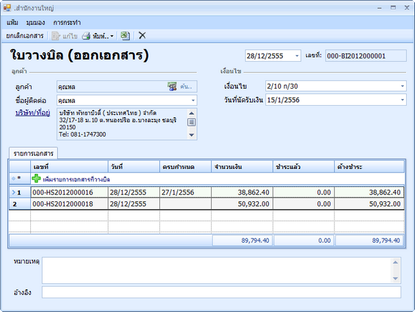Click cell 000-HS2012000018
The height and width of the screenshot is (312, 415).
69,204
